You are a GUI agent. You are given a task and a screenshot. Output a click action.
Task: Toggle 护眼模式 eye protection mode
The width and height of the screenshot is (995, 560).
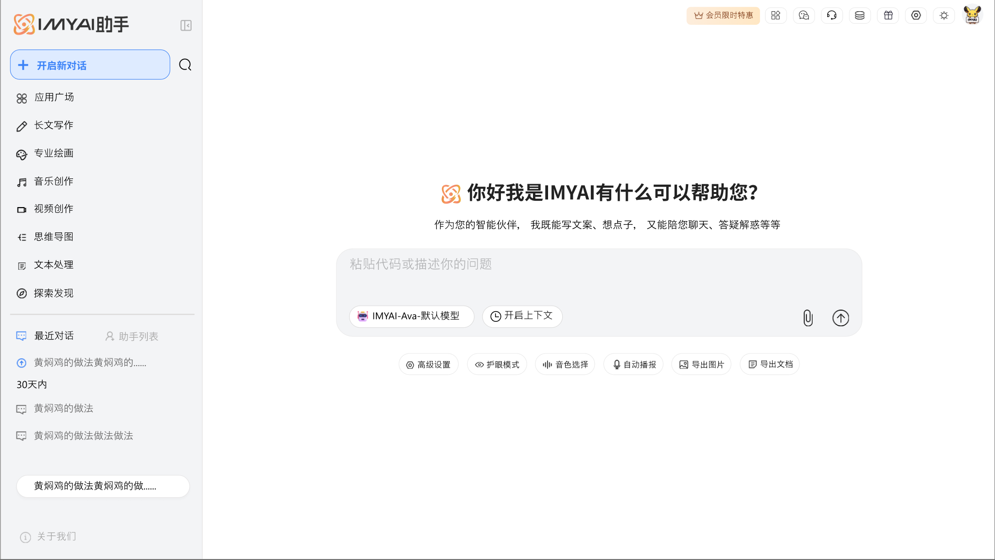(497, 365)
